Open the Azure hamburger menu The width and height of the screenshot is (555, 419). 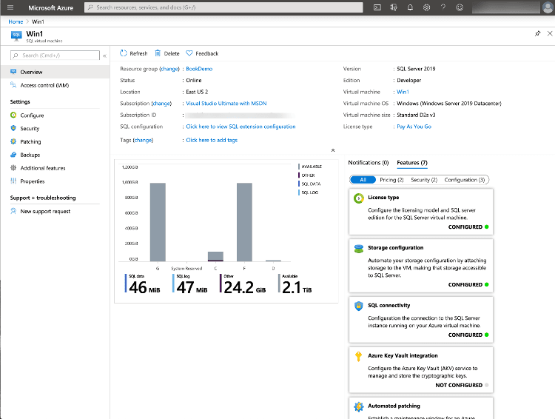tap(10, 7)
